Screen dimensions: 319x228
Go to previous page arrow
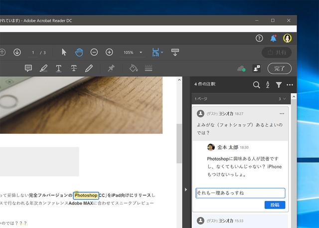click(x=2, y=52)
